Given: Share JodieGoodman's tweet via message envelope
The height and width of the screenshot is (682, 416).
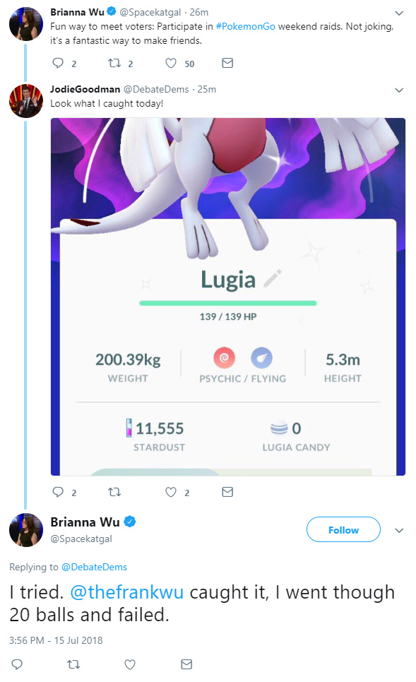Looking at the screenshot, I should (227, 492).
